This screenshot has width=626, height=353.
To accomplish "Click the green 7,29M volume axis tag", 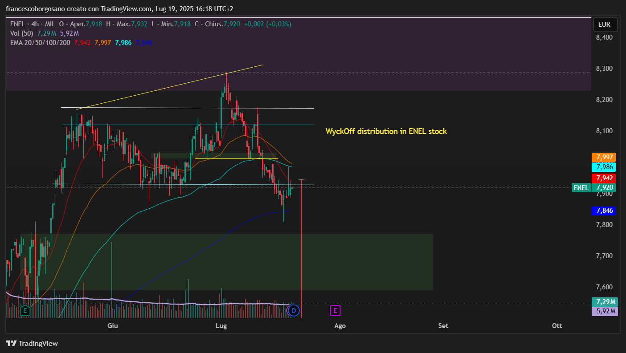I will tap(605, 302).
